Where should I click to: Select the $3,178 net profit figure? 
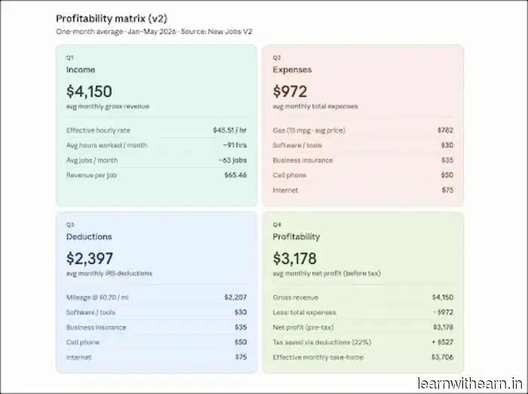[x=295, y=258]
